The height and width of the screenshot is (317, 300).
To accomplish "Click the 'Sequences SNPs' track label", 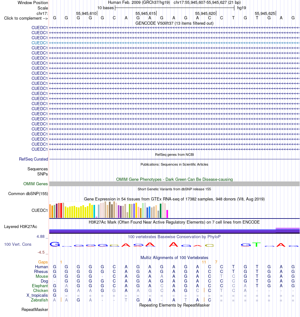I will click(38, 171).
